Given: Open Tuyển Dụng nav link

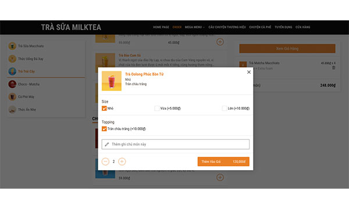Looking at the screenshot, I should coord(283,27).
